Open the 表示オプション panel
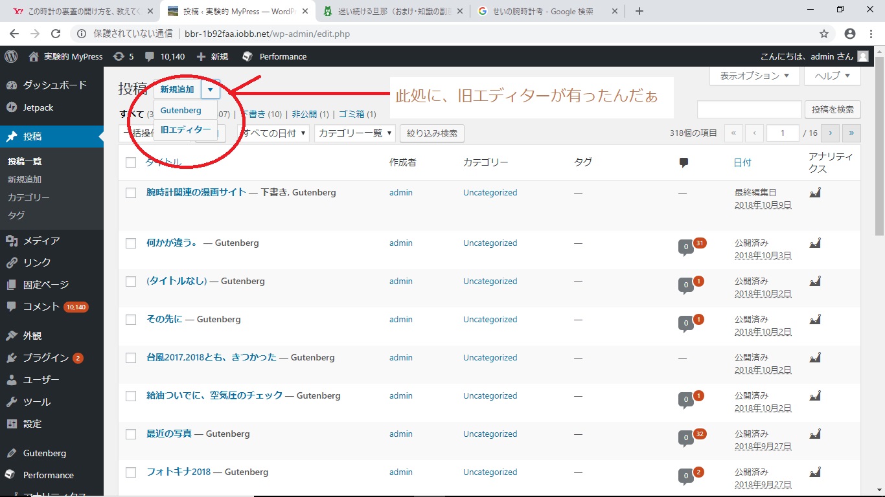Image resolution: width=885 pixels, height=497 pixels. coord(754,76)
